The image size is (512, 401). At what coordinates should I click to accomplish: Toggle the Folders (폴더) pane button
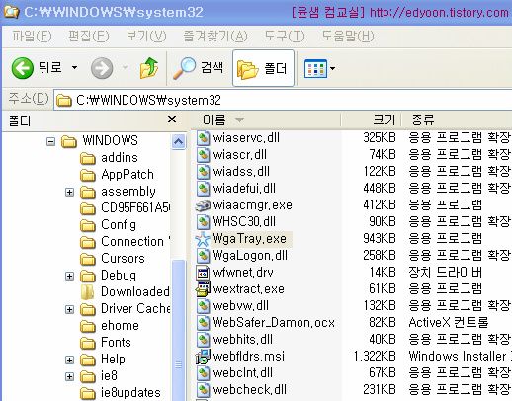[263, 68]
